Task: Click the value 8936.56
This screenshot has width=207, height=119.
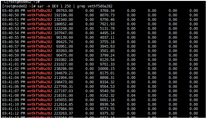Action: (107, 104)
